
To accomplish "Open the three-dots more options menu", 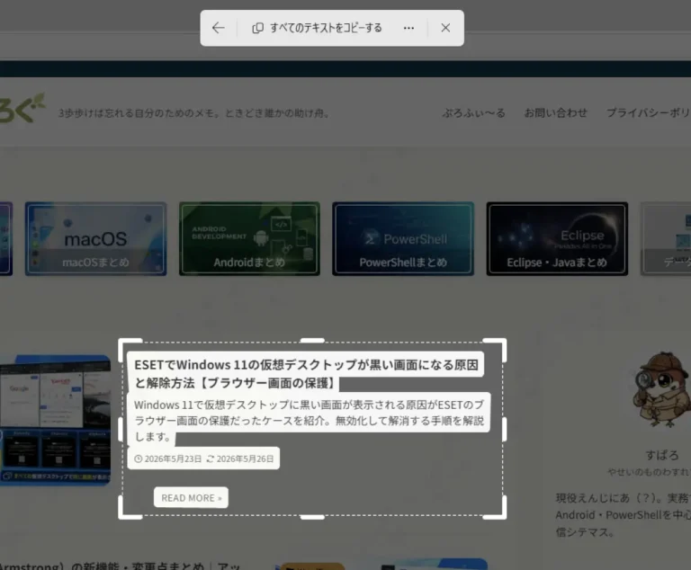I will tap(408, 28).
